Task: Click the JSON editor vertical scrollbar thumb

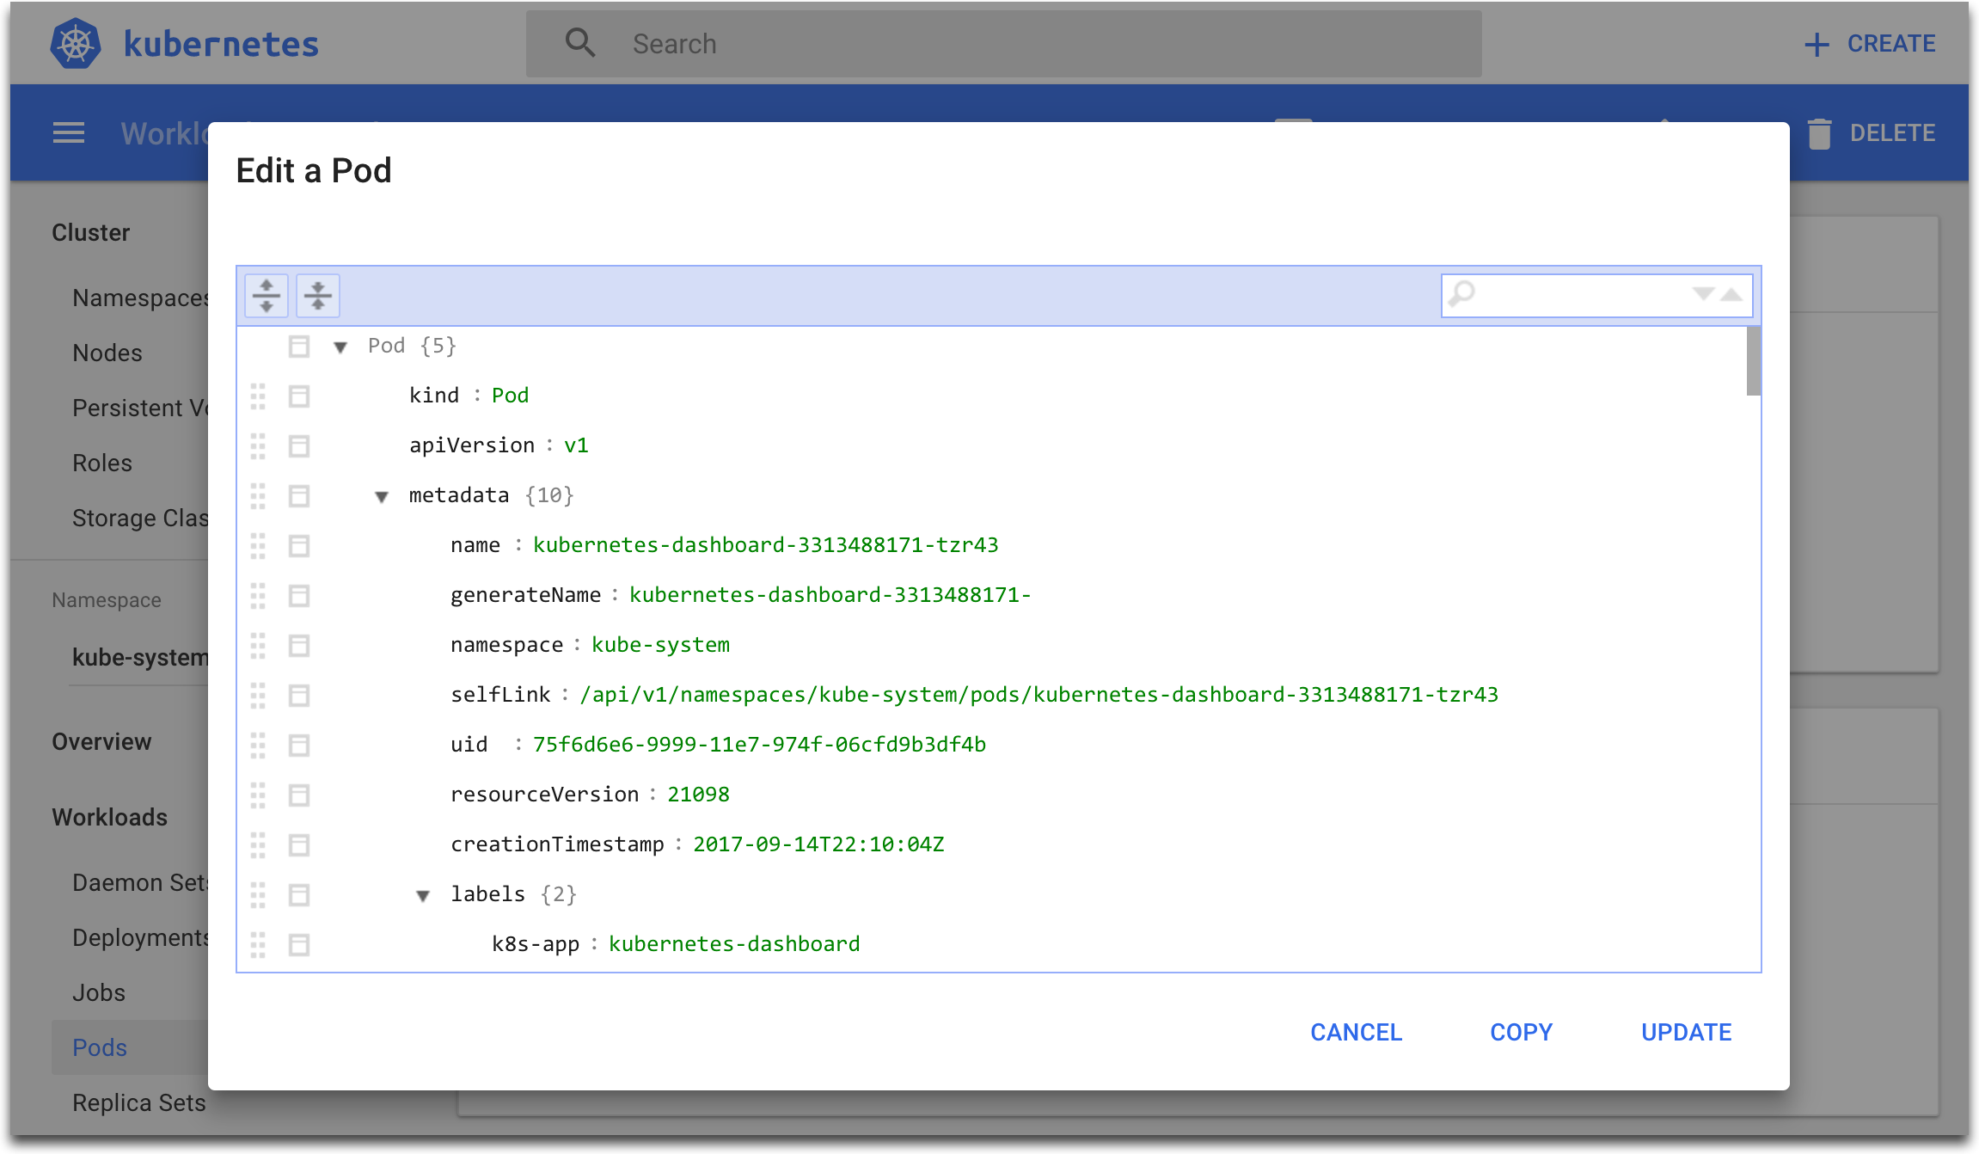Action: point(1754,362)
